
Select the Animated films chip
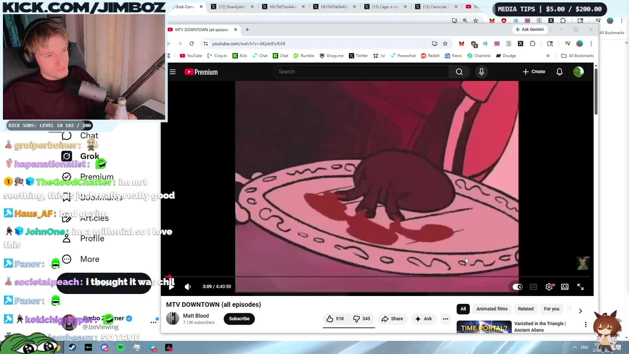[x=492, y=309]
